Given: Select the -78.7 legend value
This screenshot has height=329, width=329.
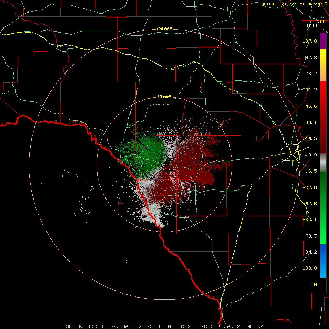Looking at the screenshot, I should click(x=310, y=236).
